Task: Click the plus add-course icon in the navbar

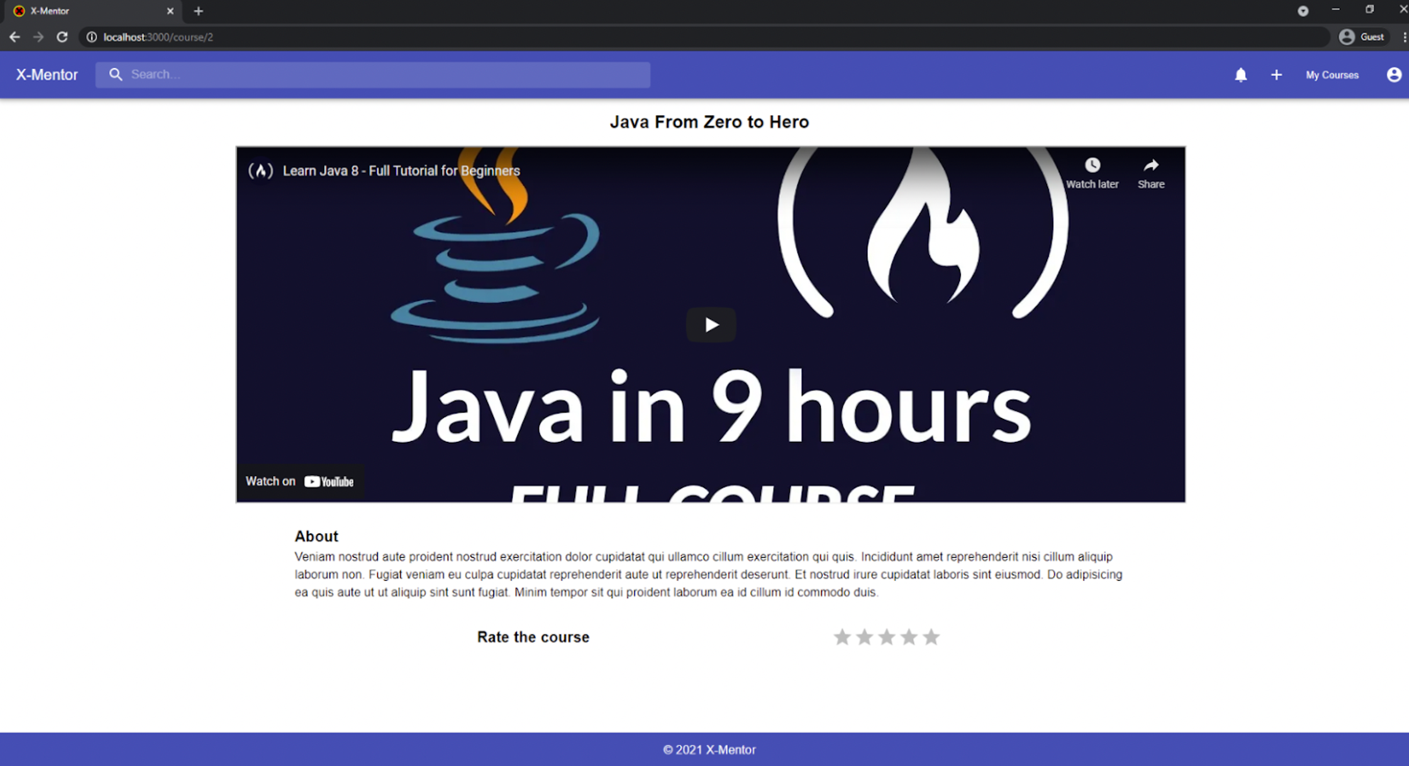Action: tap(1276, 75)
